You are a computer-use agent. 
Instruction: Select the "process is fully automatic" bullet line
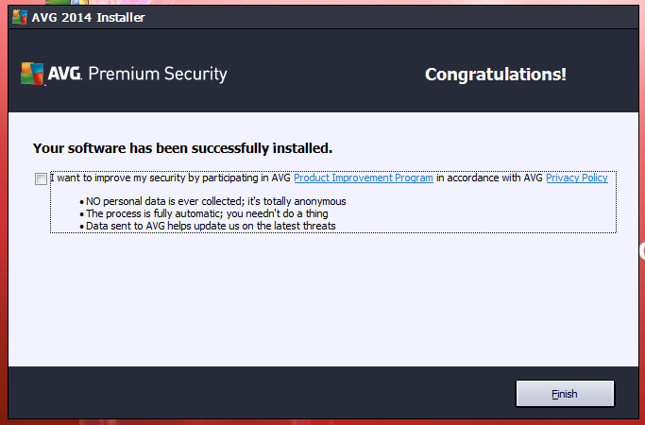(204, 213)
